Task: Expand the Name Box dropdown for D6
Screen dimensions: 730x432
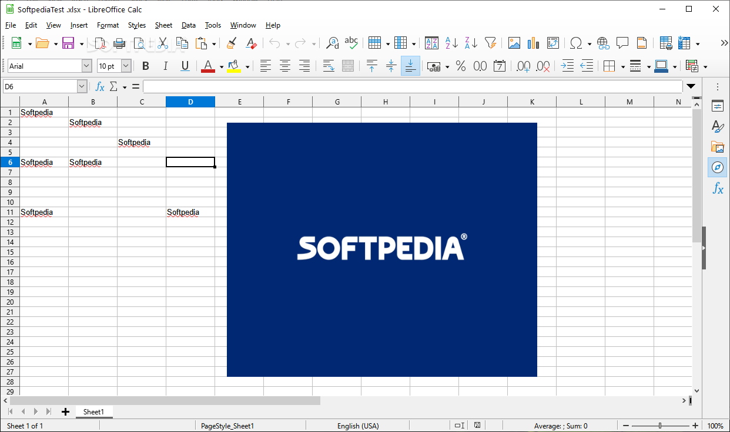Action: click(82, 87)
